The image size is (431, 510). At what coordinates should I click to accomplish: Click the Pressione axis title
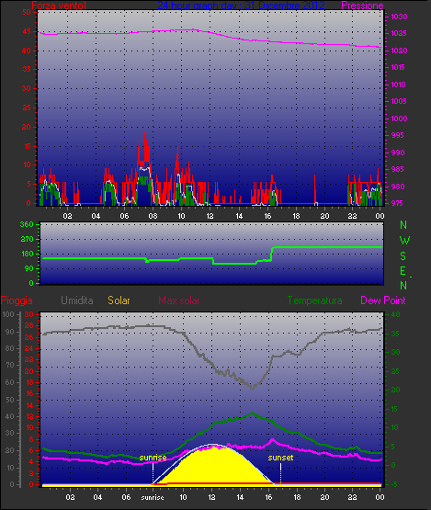[x=362, y=6]
